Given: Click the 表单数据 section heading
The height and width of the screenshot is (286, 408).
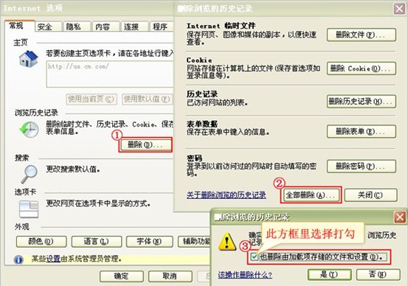Looking at the screenshot, I should coord(202,124).
